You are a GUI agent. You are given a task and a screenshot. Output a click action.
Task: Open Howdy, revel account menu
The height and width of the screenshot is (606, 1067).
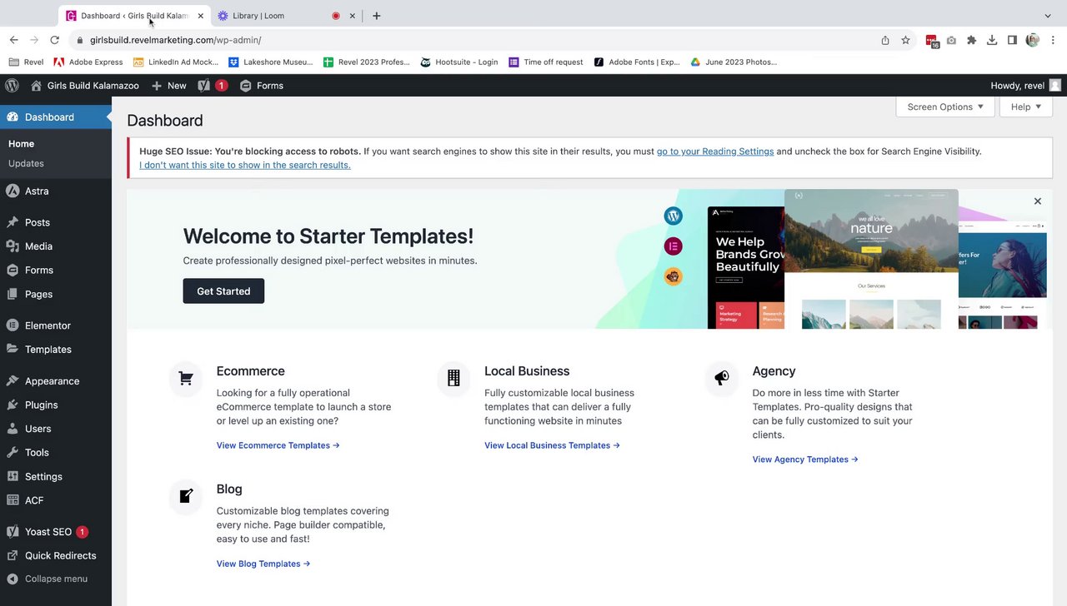1025,85
